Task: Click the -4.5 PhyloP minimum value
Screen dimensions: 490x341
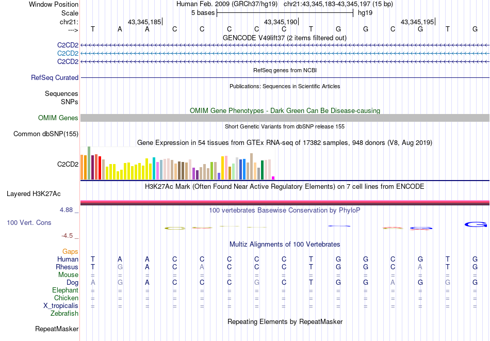Action: tap(67, 235)
